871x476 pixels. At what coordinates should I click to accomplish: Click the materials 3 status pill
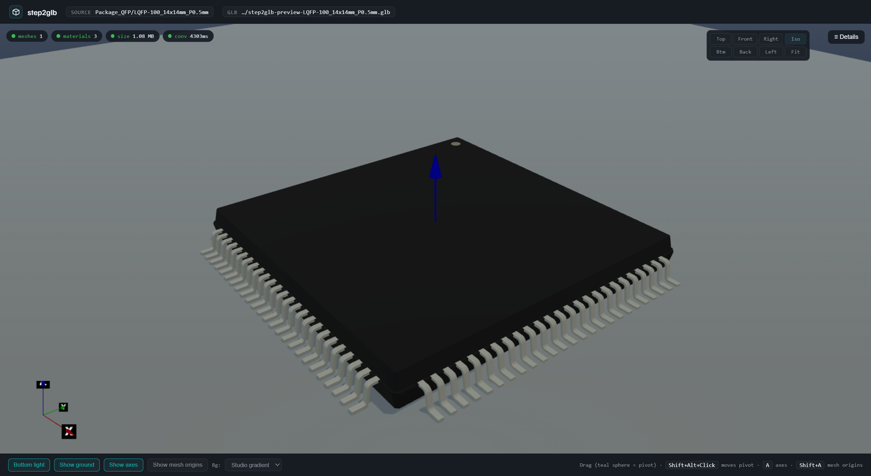[x=77, y=36]
